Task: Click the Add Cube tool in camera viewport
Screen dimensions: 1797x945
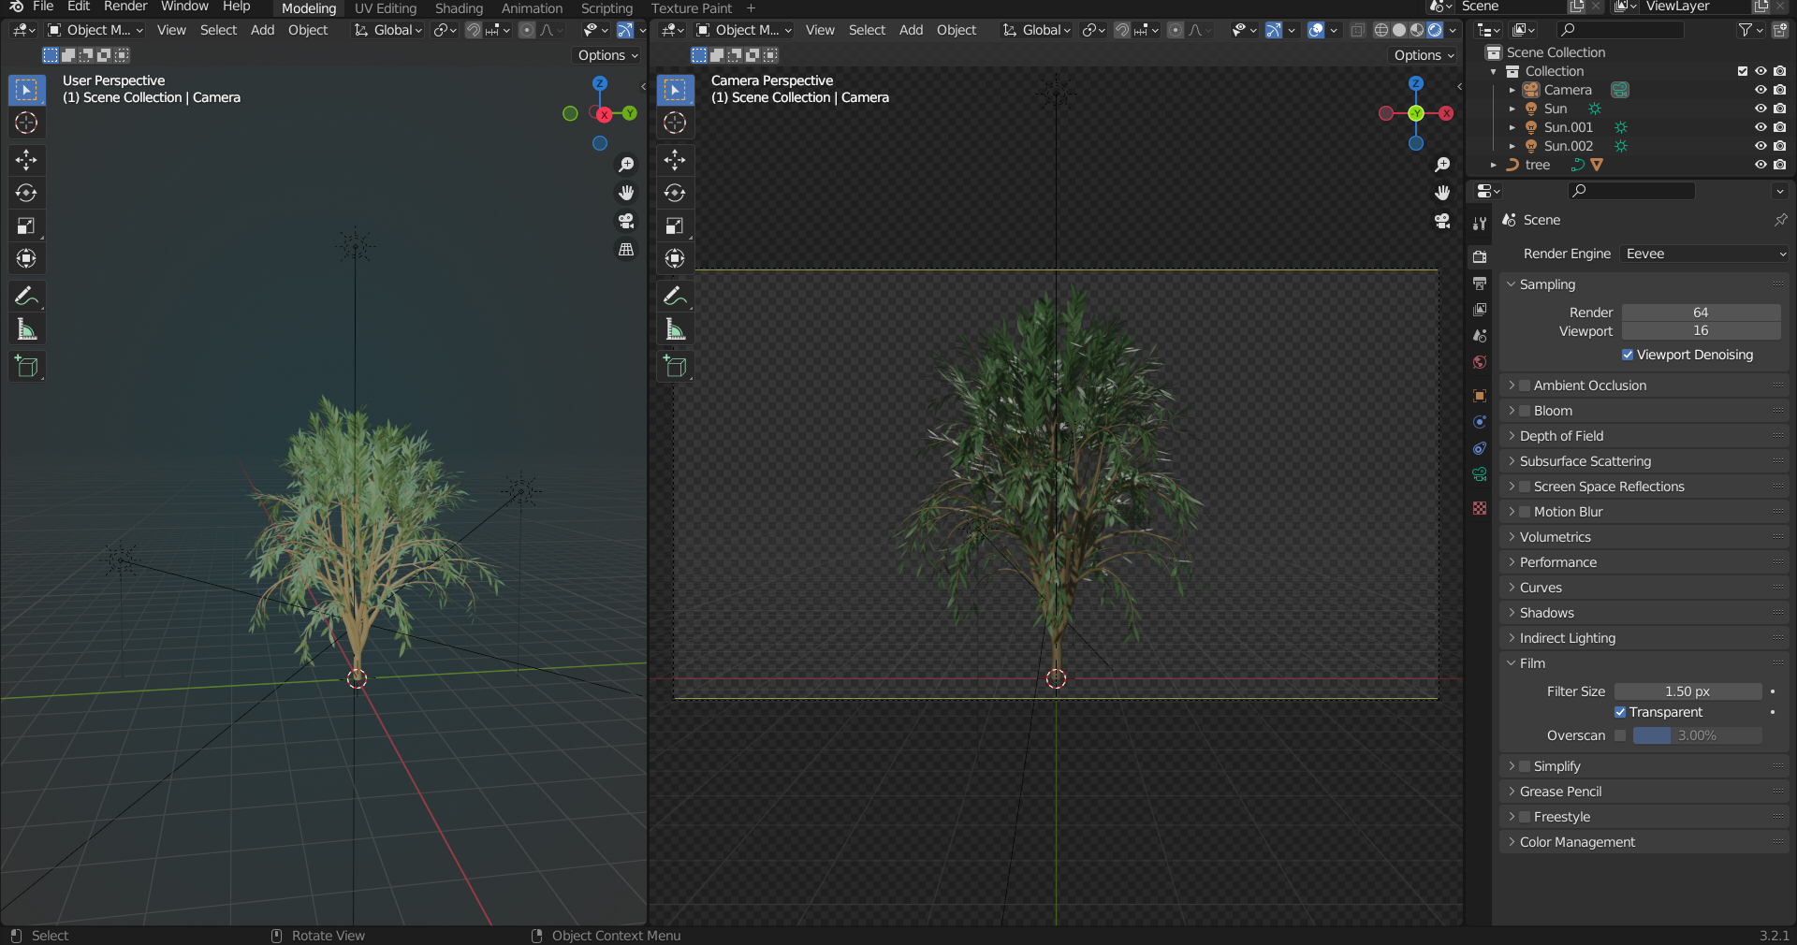Action: pyautogui.click(x=675, y=367)
